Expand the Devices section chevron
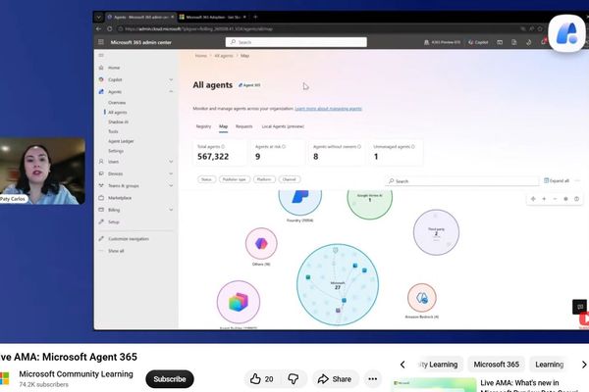This screenshot has width=589, height=392. 171,173
